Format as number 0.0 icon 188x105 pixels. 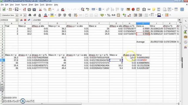tap(114, 15)
